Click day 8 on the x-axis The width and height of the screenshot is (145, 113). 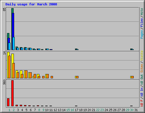[x=39, y=110]
